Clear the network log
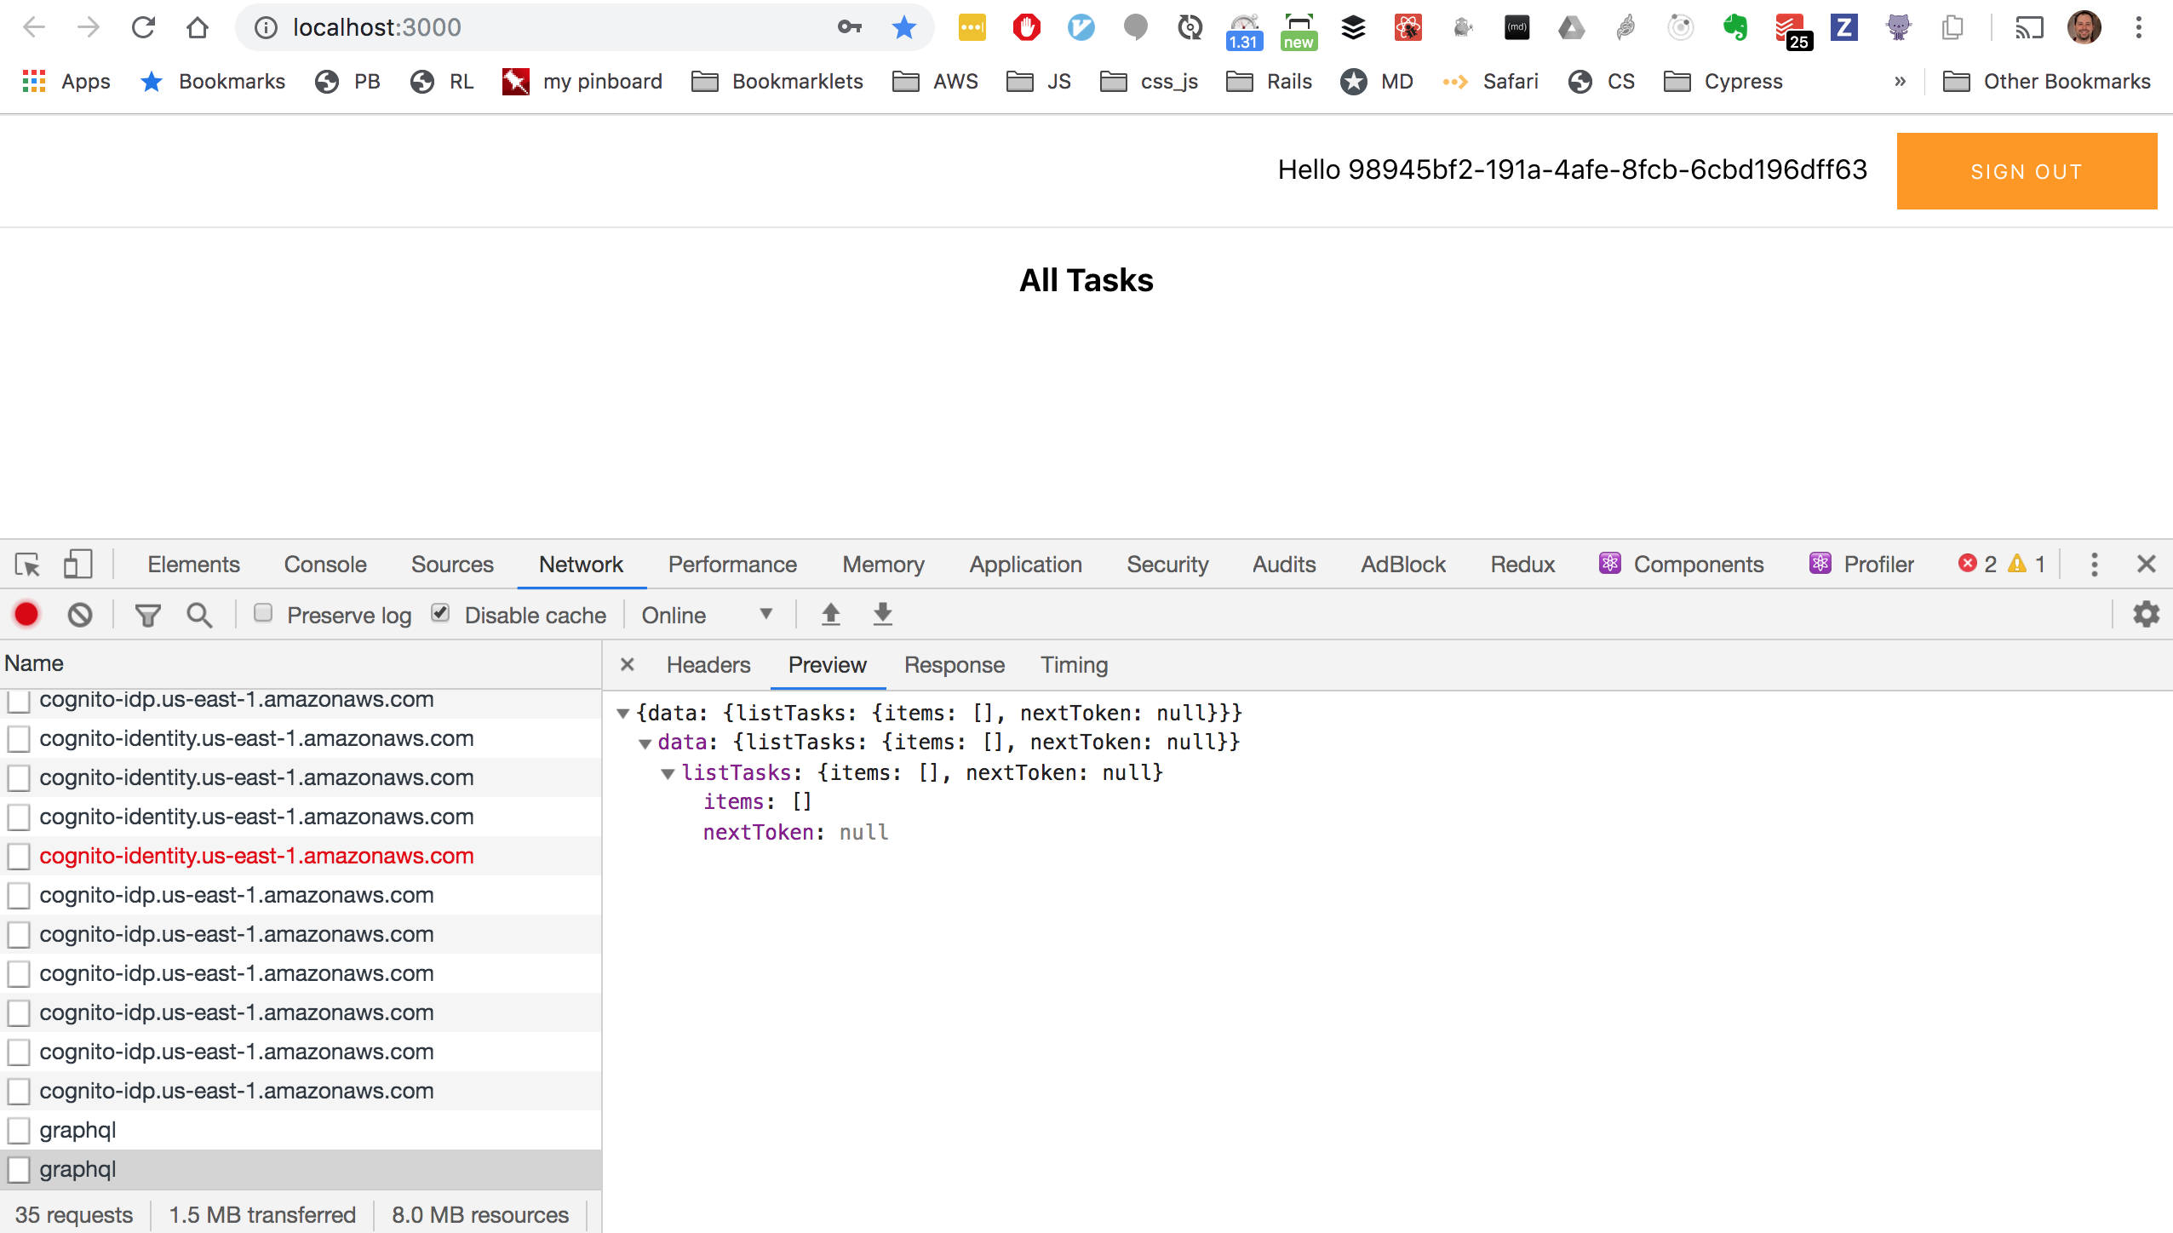The image size is (2173, 1233). pos(79,614)
